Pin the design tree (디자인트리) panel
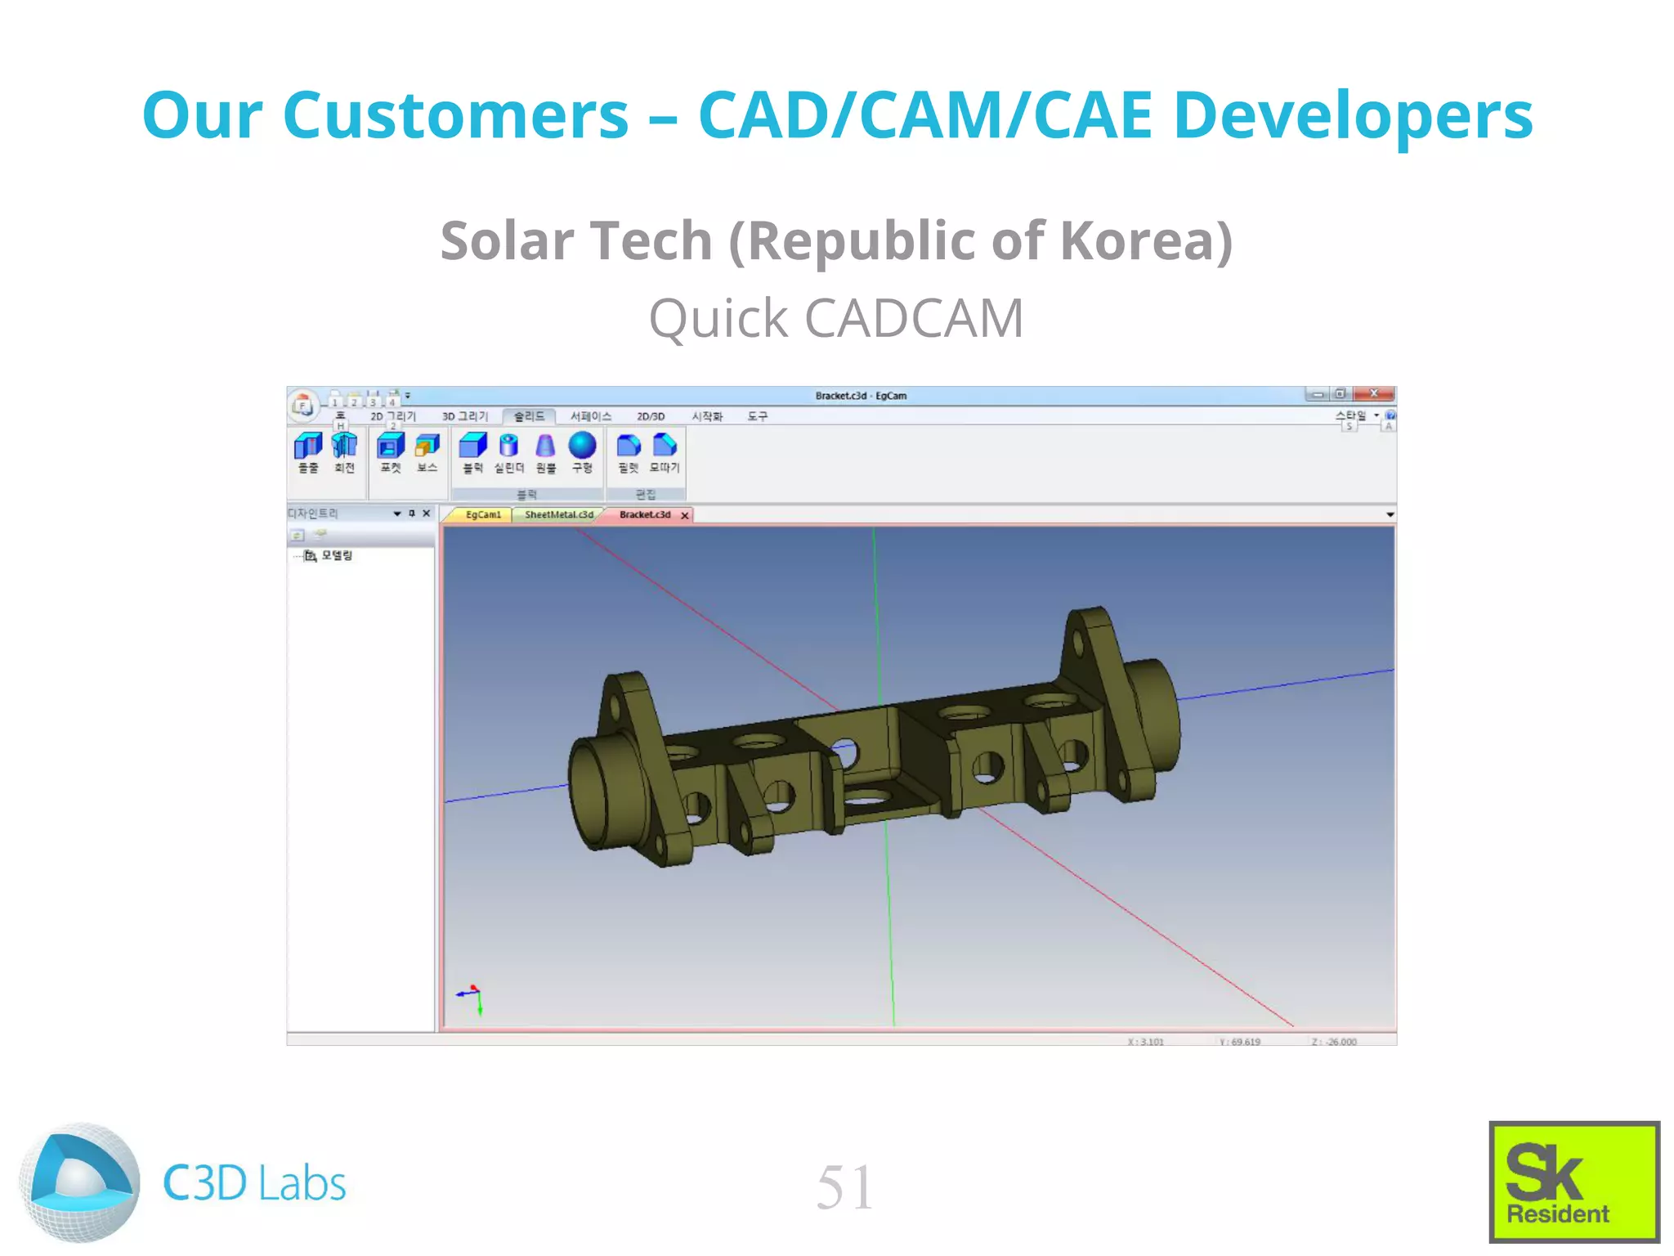Image resolution: width=1674 pixels, height=1256 pixels. 412,514
